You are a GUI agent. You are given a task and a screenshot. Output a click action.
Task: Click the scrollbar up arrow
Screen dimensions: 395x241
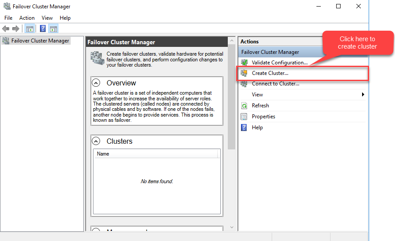[232, 40]
